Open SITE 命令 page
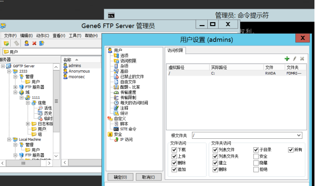 [x=128, y=129]
